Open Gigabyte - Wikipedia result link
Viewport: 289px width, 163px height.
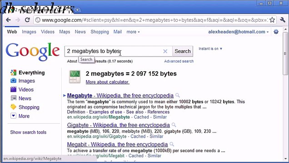118,125
